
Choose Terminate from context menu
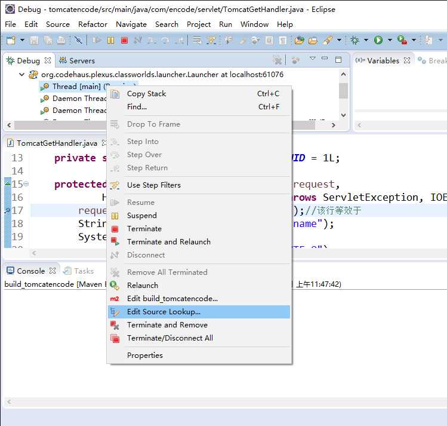(199, 229)
